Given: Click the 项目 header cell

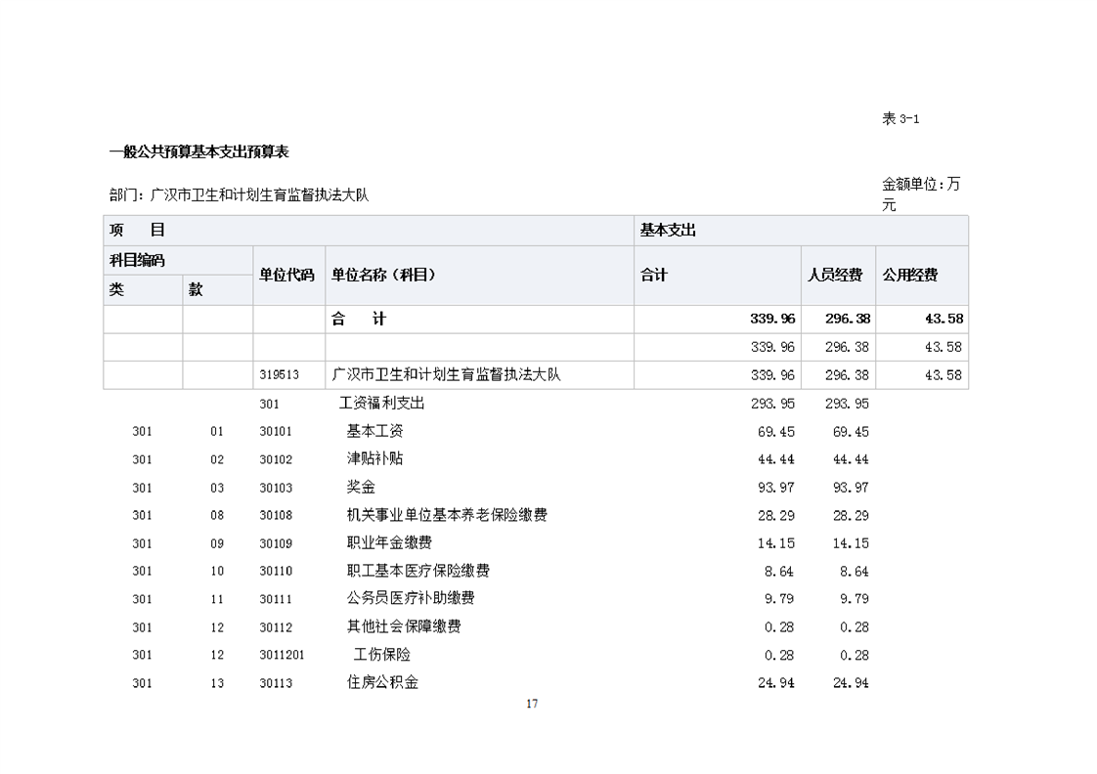Looking at the screenshot, I should pyautogui.click(x=369, y=230).
